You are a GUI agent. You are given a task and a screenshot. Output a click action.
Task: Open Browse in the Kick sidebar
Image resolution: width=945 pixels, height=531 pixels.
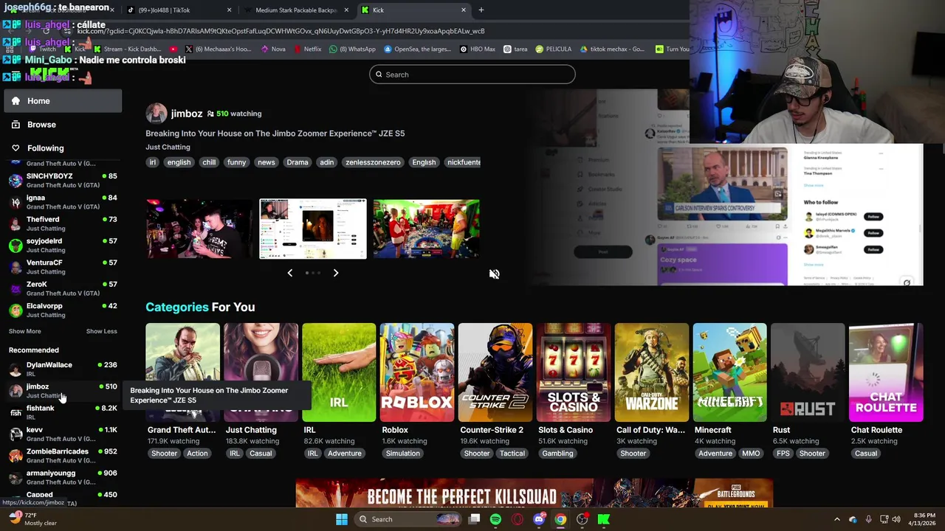pos(63,125)
